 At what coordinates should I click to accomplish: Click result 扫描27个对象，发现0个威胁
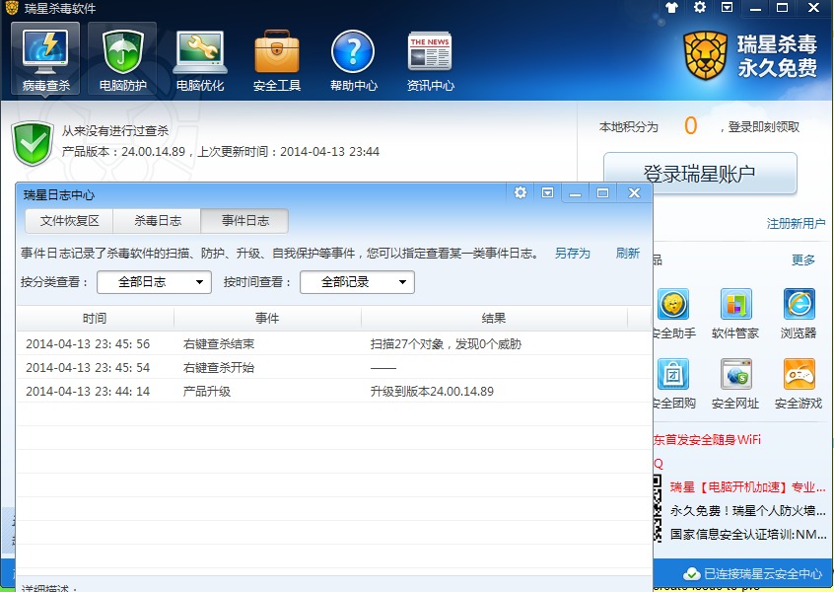[446, 344]
